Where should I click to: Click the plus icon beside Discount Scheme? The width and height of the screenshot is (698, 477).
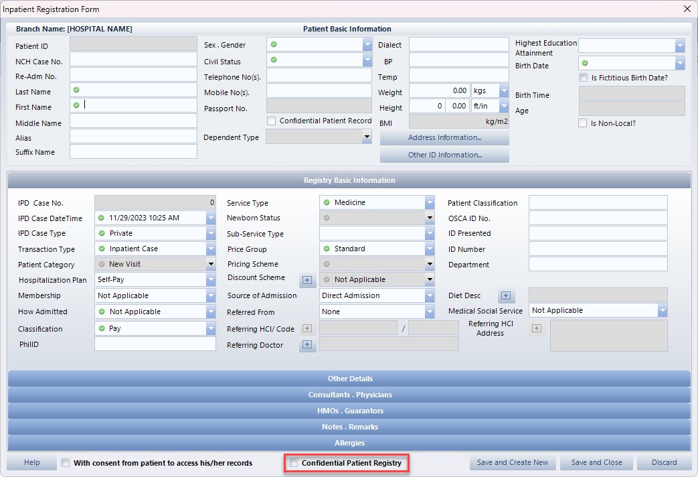tap(307, 280)
